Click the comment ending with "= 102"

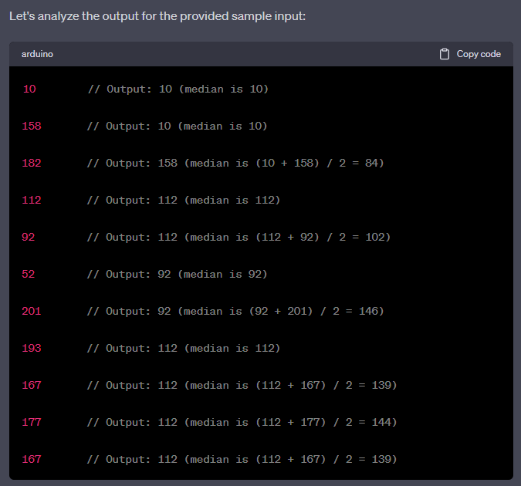pyautogui.click(x=239, y=237)
